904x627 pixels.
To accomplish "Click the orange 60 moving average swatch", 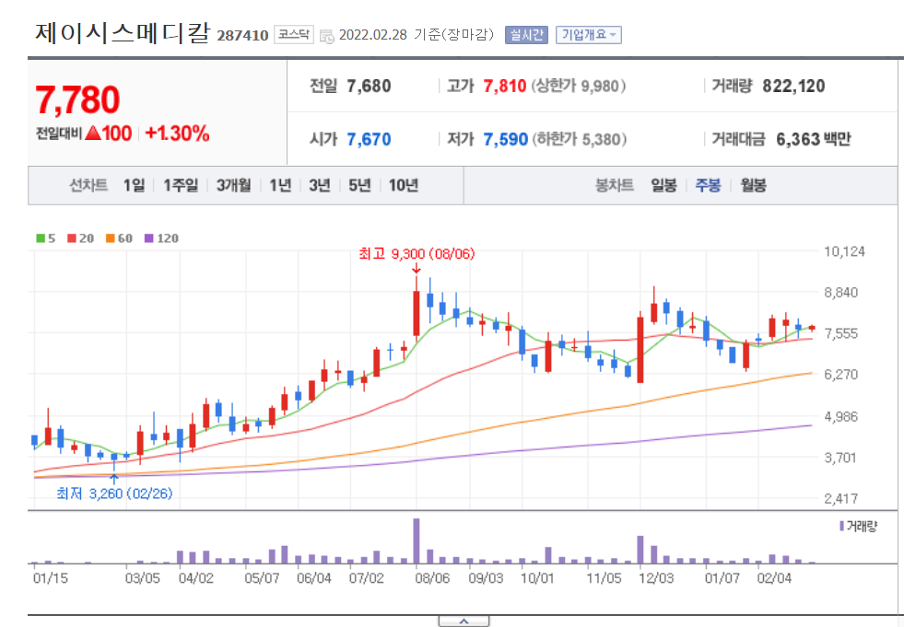I will [x=110, y=238].
